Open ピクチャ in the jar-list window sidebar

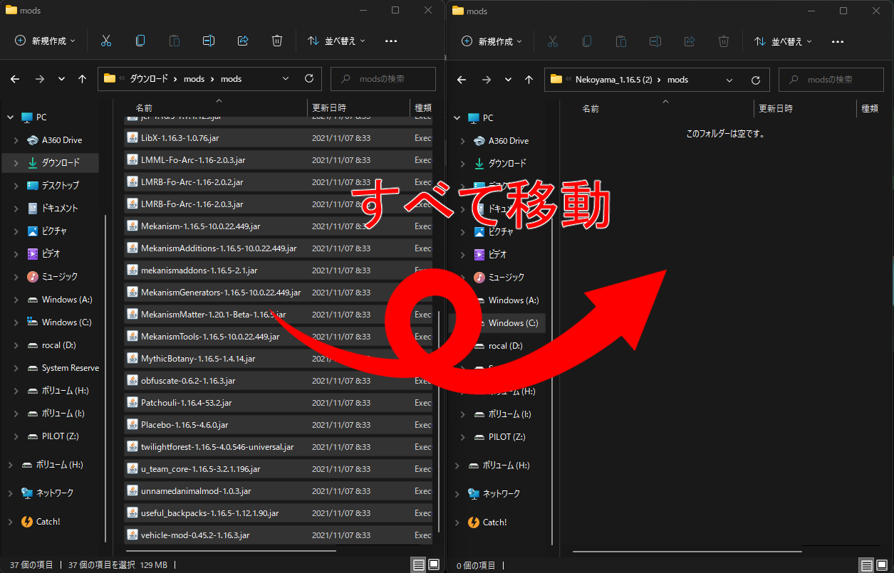click(x=53, y=231)
